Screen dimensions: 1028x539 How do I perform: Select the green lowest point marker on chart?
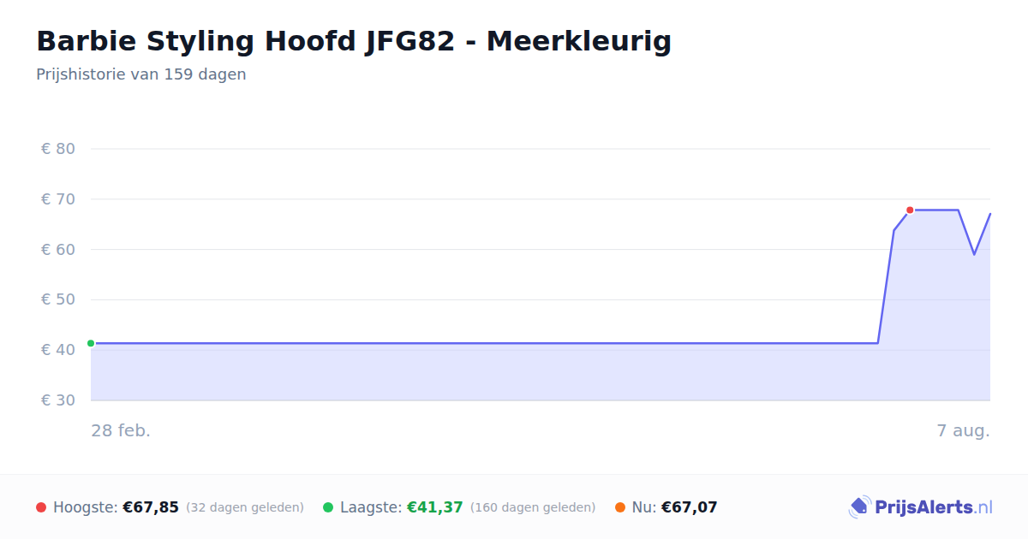point(91,343)
